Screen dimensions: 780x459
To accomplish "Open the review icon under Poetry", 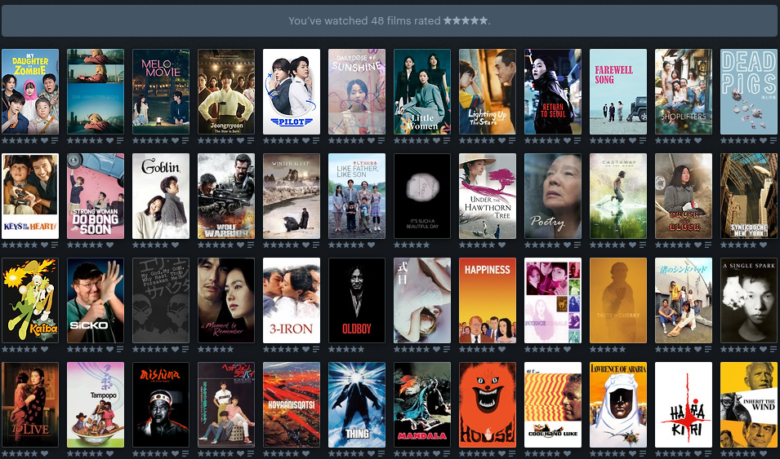I will [577, 245].
